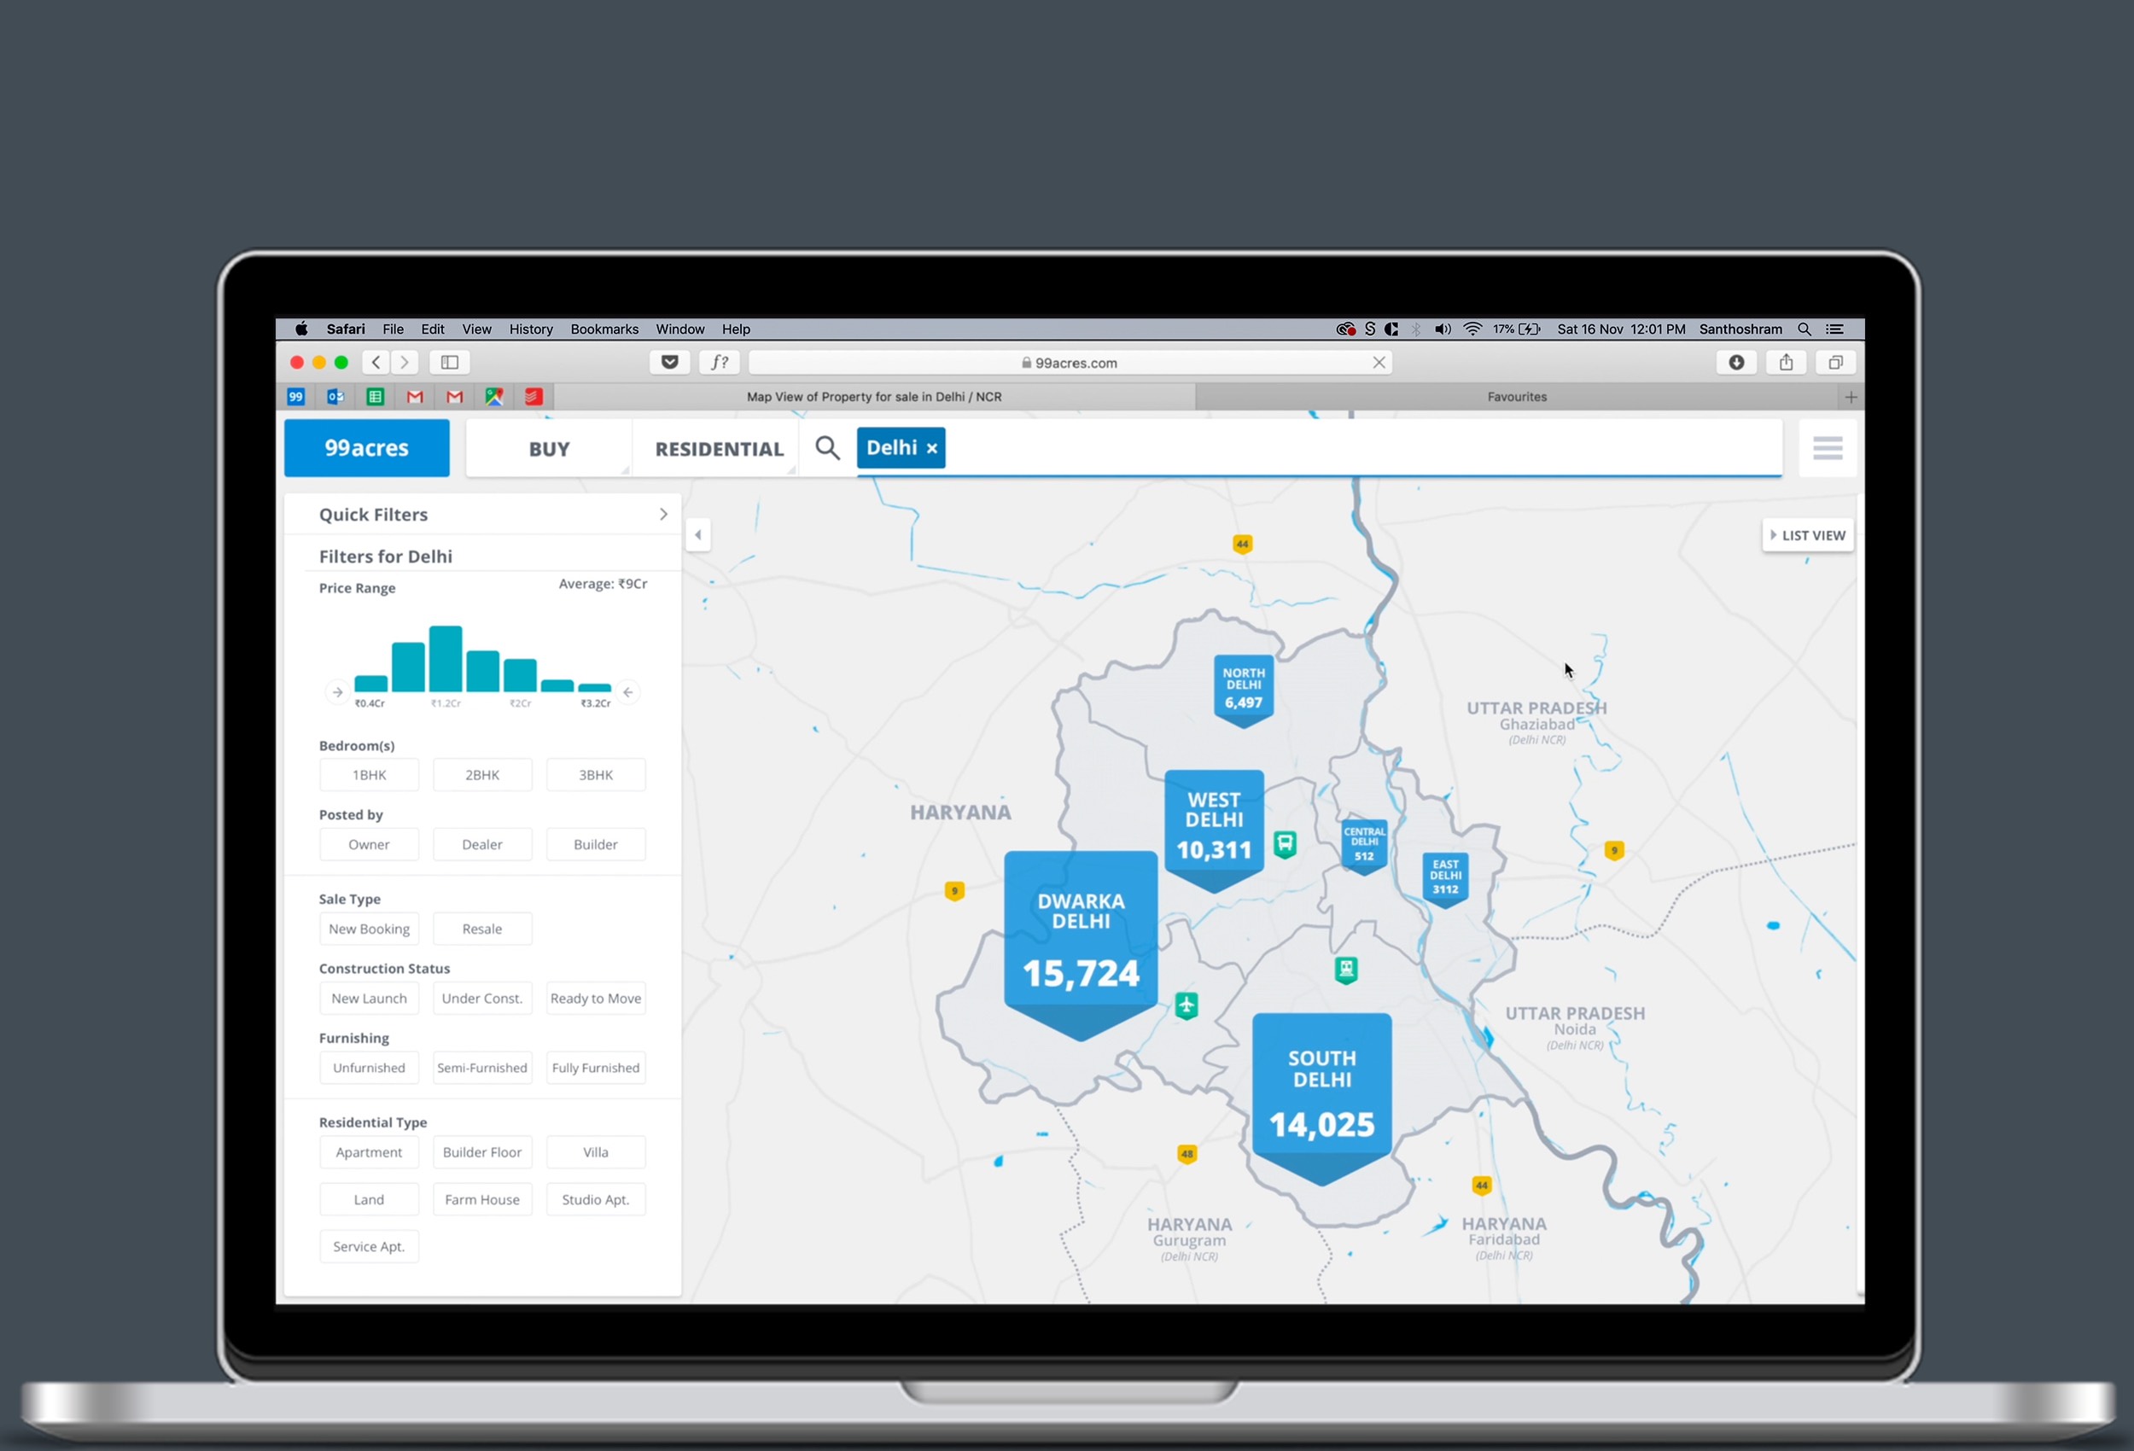
Task: Open the Safari sidebar toggle icon
Action: pos(450,363)
